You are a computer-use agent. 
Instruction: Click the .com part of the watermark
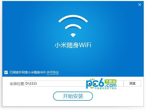(111, 85)
